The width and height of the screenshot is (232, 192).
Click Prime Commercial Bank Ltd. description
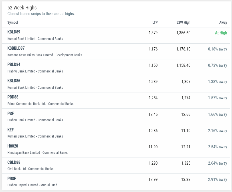[41, 104]
